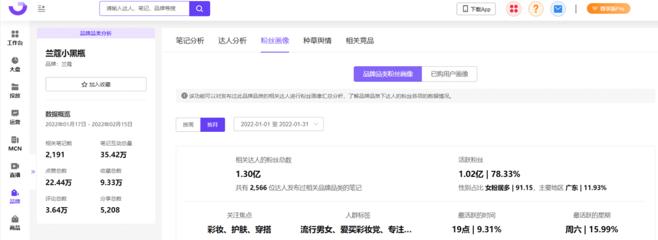Click the info icon before the feature description
This screenshot has width=658, height=240.
184,96
